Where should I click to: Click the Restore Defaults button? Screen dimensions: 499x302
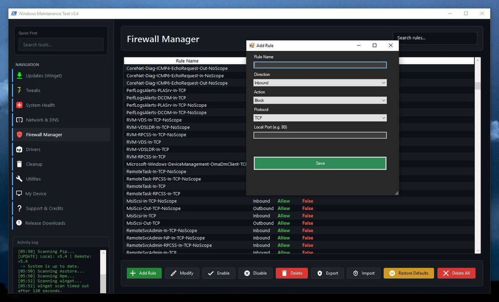pos(409,273)
